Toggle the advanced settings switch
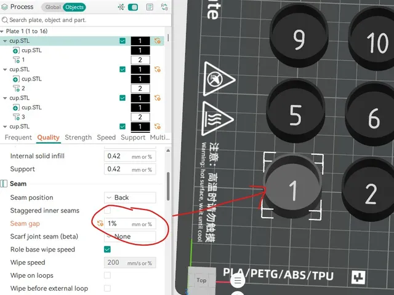 pos(133,7)
